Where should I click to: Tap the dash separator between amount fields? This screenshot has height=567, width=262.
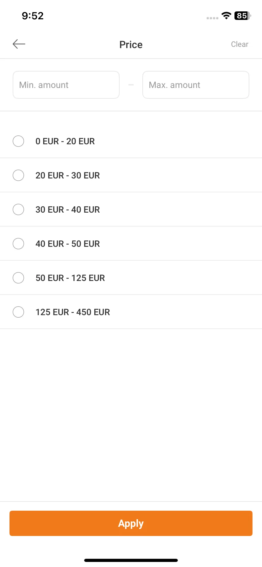[x=131, y=85]
